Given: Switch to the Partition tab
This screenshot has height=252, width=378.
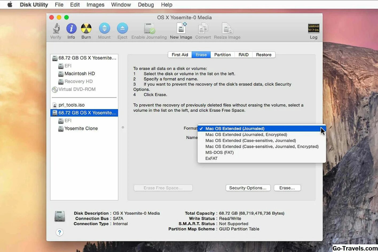Looking at the screenshot, I should click(223, 55).
